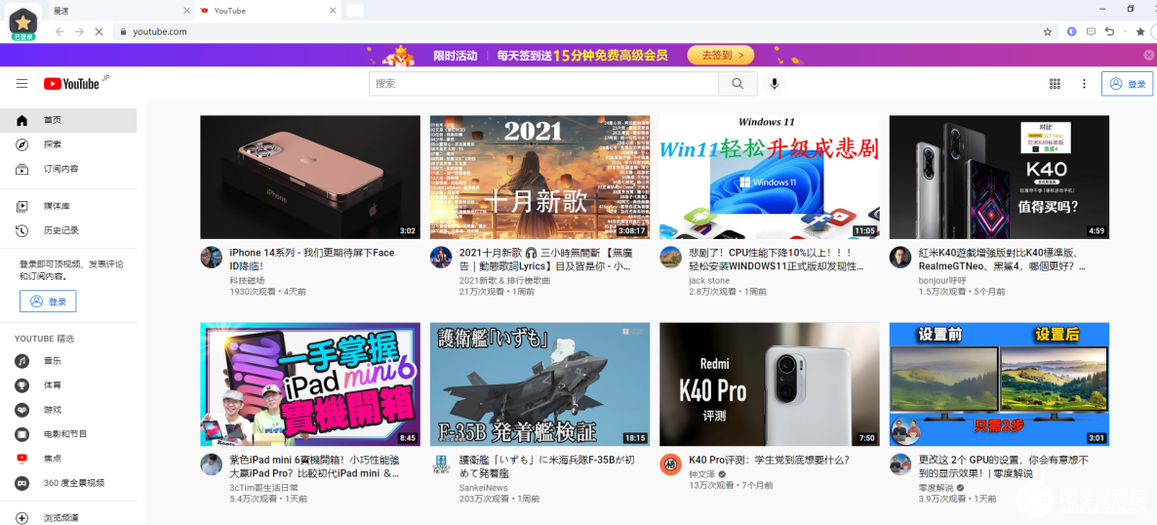Open the F-35B 発着艦検証 thumbnail
The width and height of the screenshot is (1157, 525).
(539, 384)
